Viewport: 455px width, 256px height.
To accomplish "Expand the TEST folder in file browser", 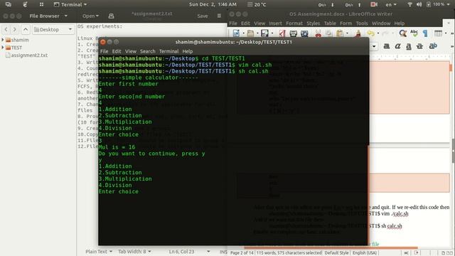I will [3, 48].
